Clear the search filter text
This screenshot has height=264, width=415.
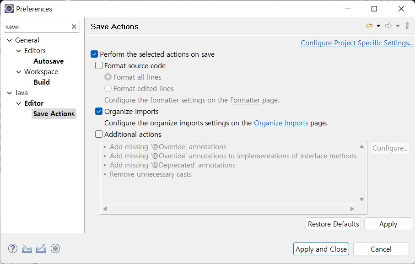(74, 27)
